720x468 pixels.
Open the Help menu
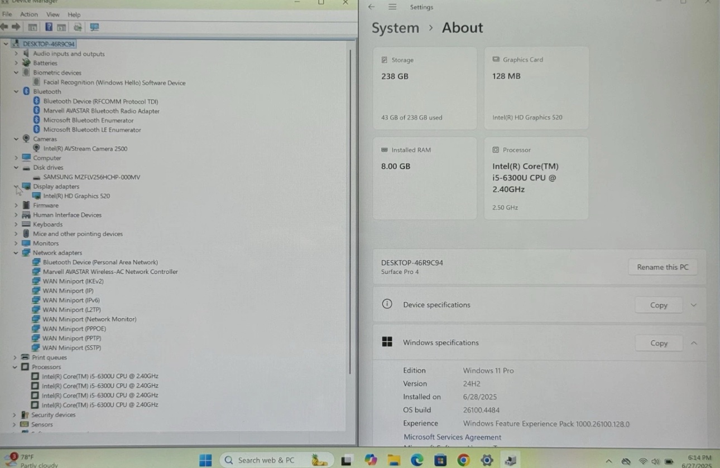74,14
